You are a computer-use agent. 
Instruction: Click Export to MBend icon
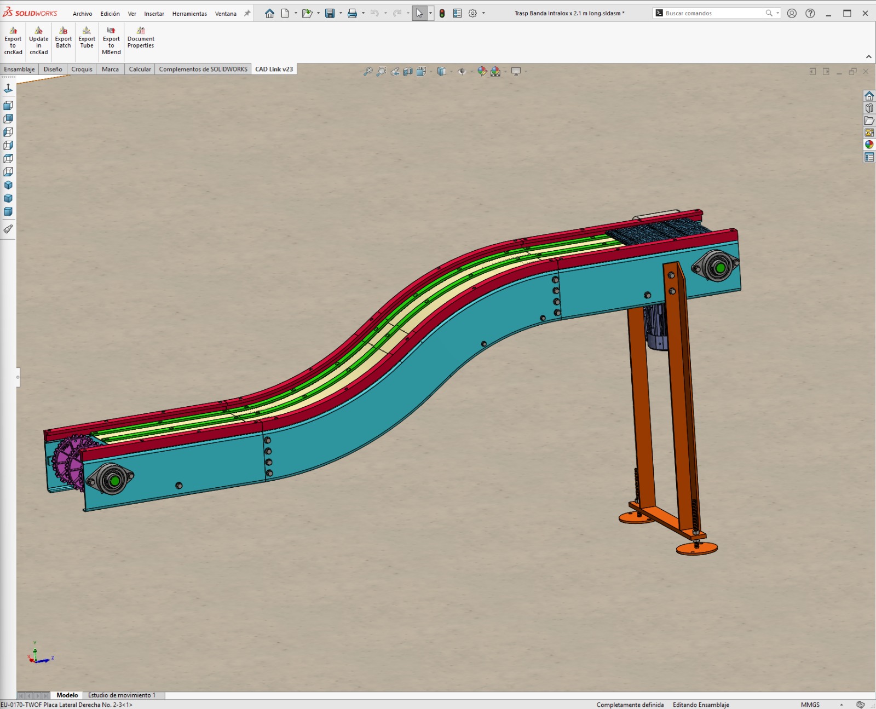pyautogui.click(x=111, y=41)
